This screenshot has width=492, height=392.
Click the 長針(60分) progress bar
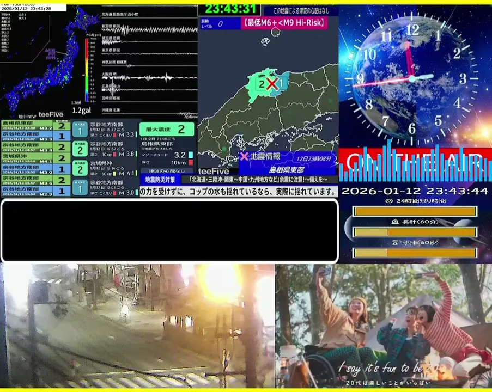(415, 232)
